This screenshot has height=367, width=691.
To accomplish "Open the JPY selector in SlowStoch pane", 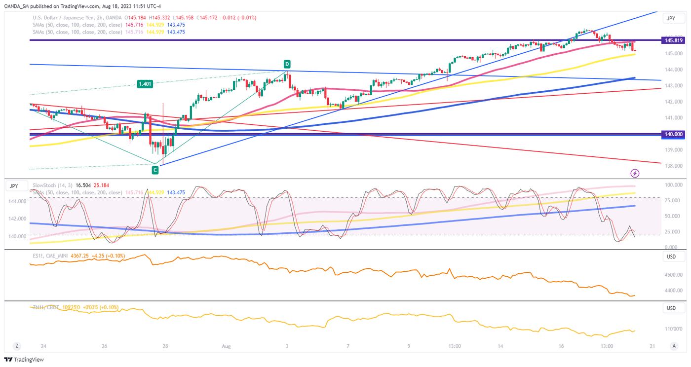I will [14, 186].
